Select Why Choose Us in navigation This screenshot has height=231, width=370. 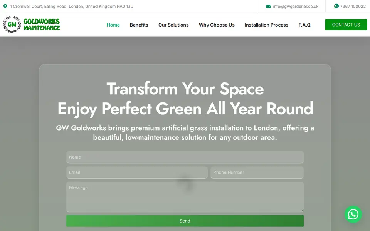pos(217,25)
